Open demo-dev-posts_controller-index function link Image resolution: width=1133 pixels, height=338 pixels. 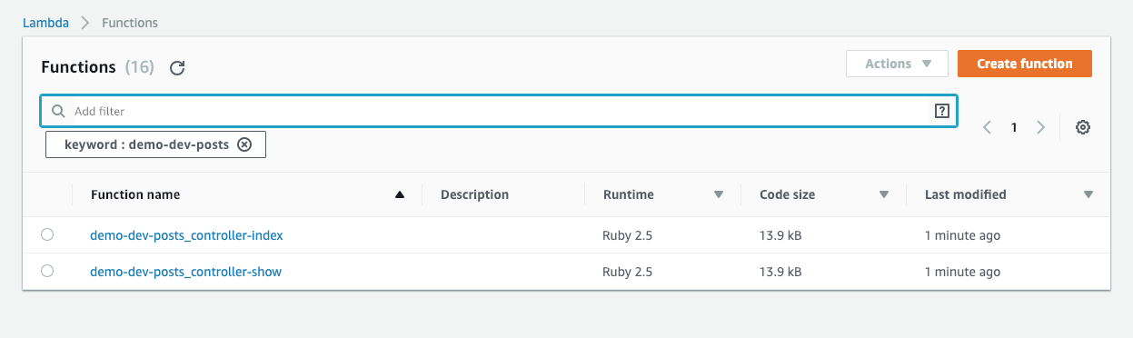tap(186, 235)
